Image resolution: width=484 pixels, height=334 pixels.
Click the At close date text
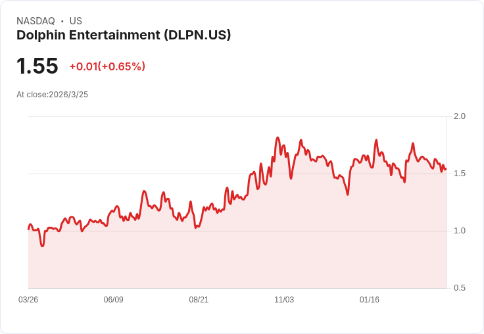[x=52, y=94]
